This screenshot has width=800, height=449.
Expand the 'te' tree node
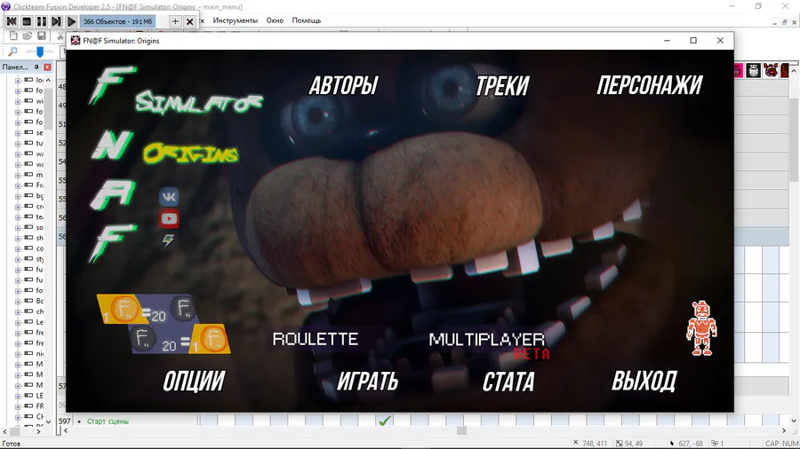(x=18, y=217)
